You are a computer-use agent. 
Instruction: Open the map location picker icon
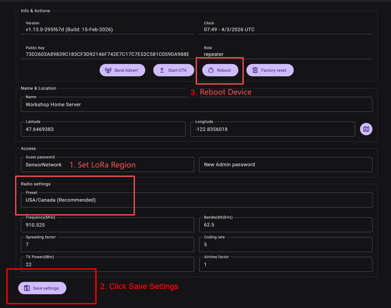(366, 129)
